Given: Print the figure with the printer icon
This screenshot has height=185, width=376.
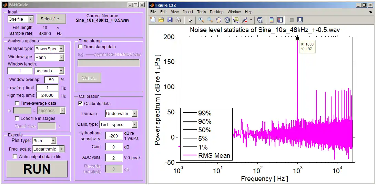Looking at the screenshot, I should pos(179,20).
